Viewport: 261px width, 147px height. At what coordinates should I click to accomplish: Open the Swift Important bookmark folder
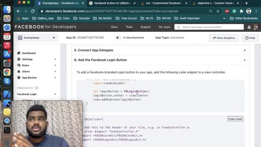coord(187,18)
